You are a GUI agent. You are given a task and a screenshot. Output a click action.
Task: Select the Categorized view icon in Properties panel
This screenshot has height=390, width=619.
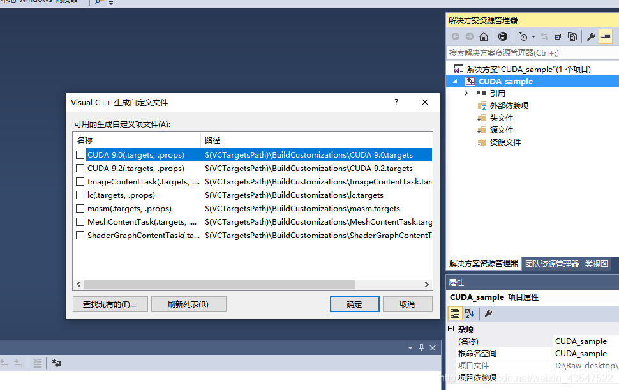(455, 313)
